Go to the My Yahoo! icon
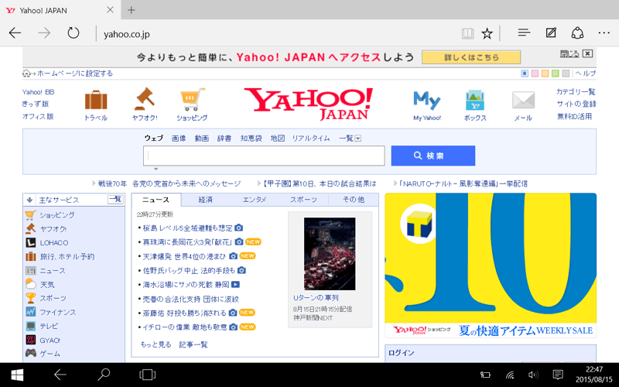Screen dimensions: 619x387 [426, 101]
